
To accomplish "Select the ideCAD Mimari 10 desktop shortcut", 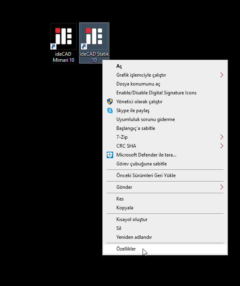I will pyautogui.click(x=63, y=43).
